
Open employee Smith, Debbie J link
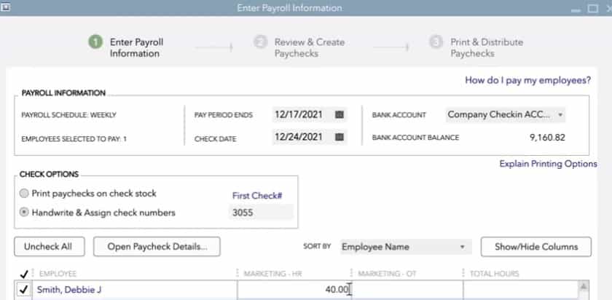tap(69, 290)
